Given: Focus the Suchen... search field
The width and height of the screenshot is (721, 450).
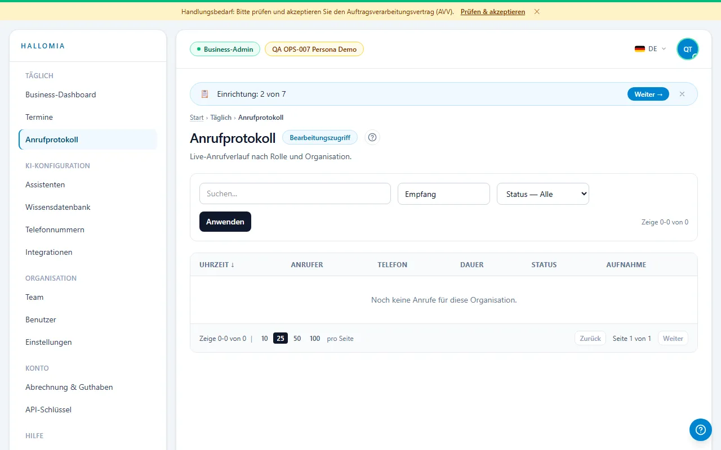Looking at the screenshot, I should coord(295,193).
